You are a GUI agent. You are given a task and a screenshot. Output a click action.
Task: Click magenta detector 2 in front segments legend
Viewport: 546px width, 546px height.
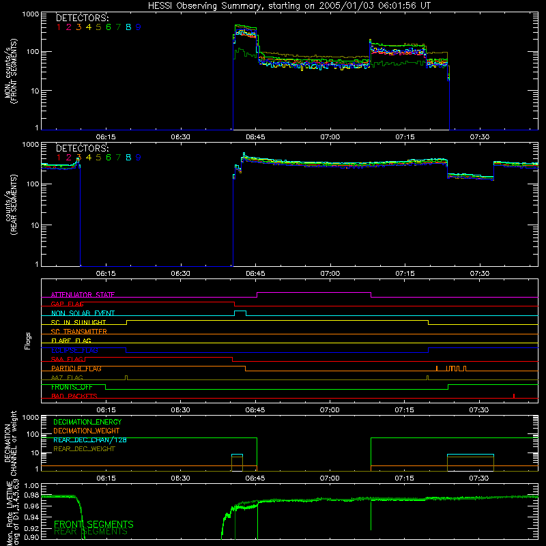click(69, 27)
